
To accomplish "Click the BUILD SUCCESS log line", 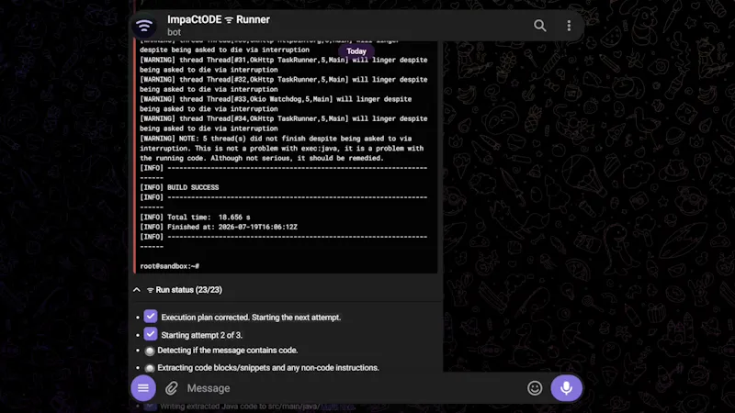I will [179, 187].
